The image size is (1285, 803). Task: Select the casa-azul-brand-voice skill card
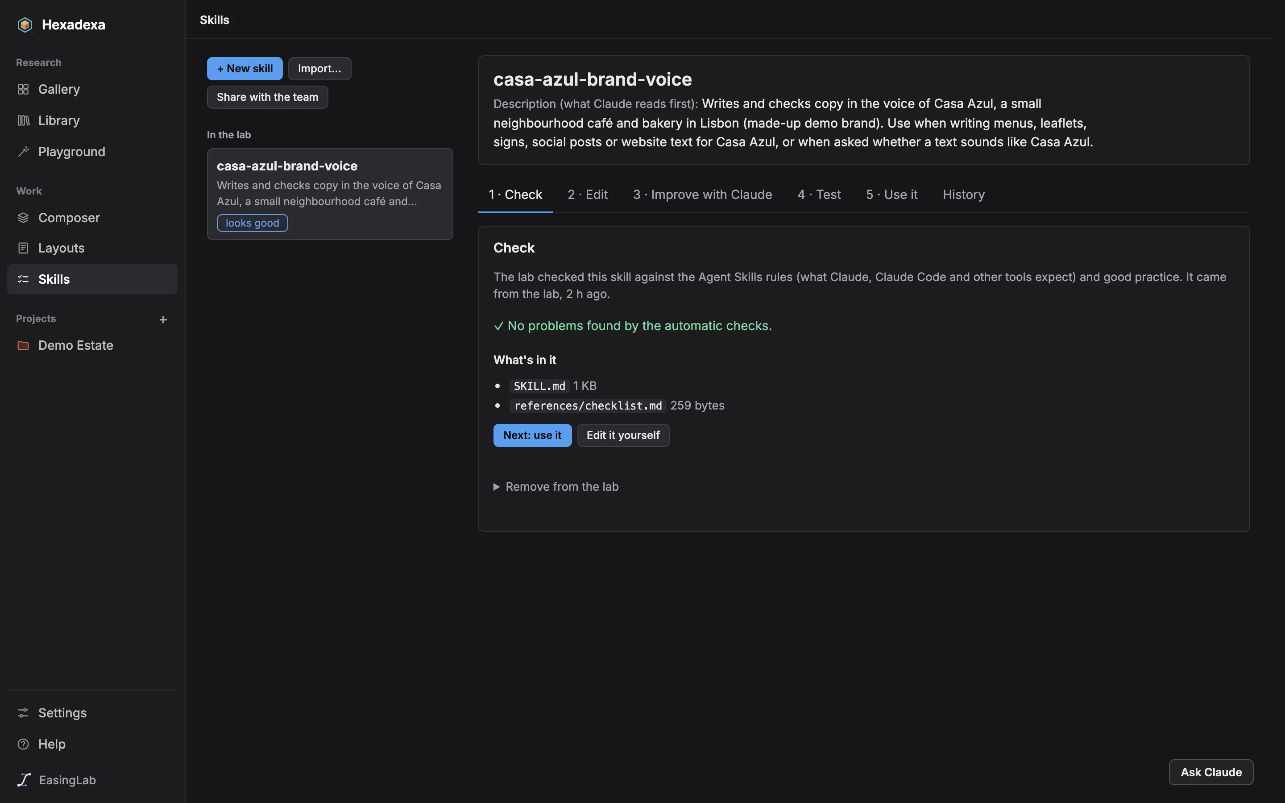(330, 194)
